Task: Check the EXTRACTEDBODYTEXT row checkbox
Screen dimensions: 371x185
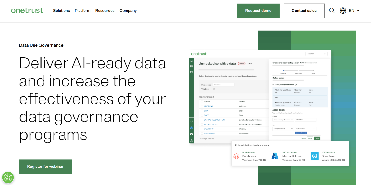Action: [202, 120]
